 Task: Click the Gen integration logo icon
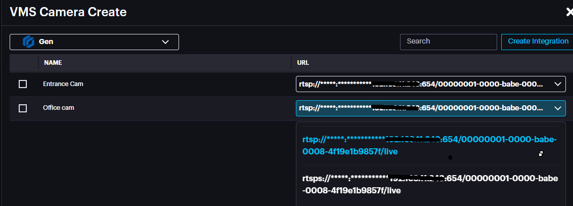[28, 42]
